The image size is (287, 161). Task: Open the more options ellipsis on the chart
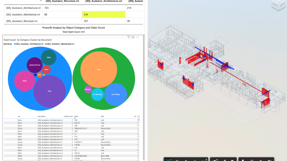click(x=137, y=37)
